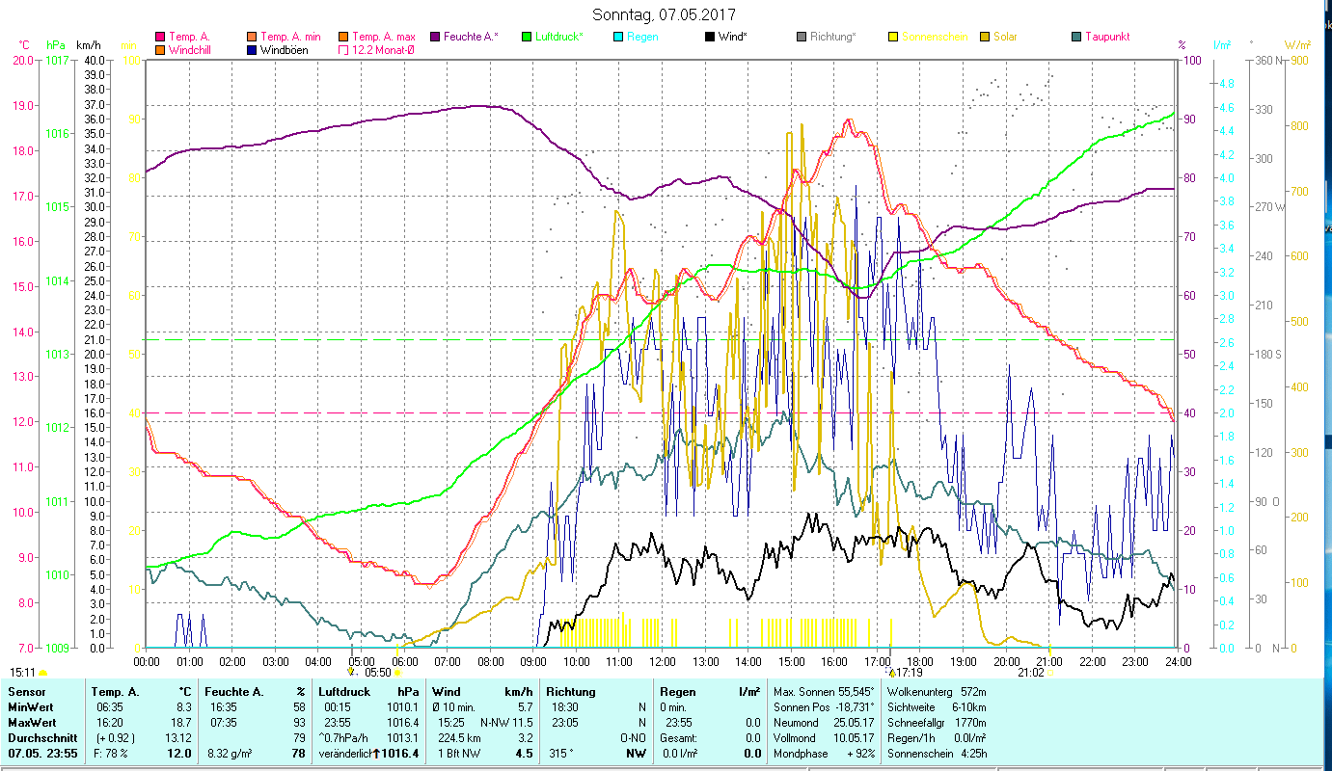Click the Windchill legend color square
Image resolution: width=1332 pixels, height=771 pixels.
pyautogui.click(x=161, y=50)
